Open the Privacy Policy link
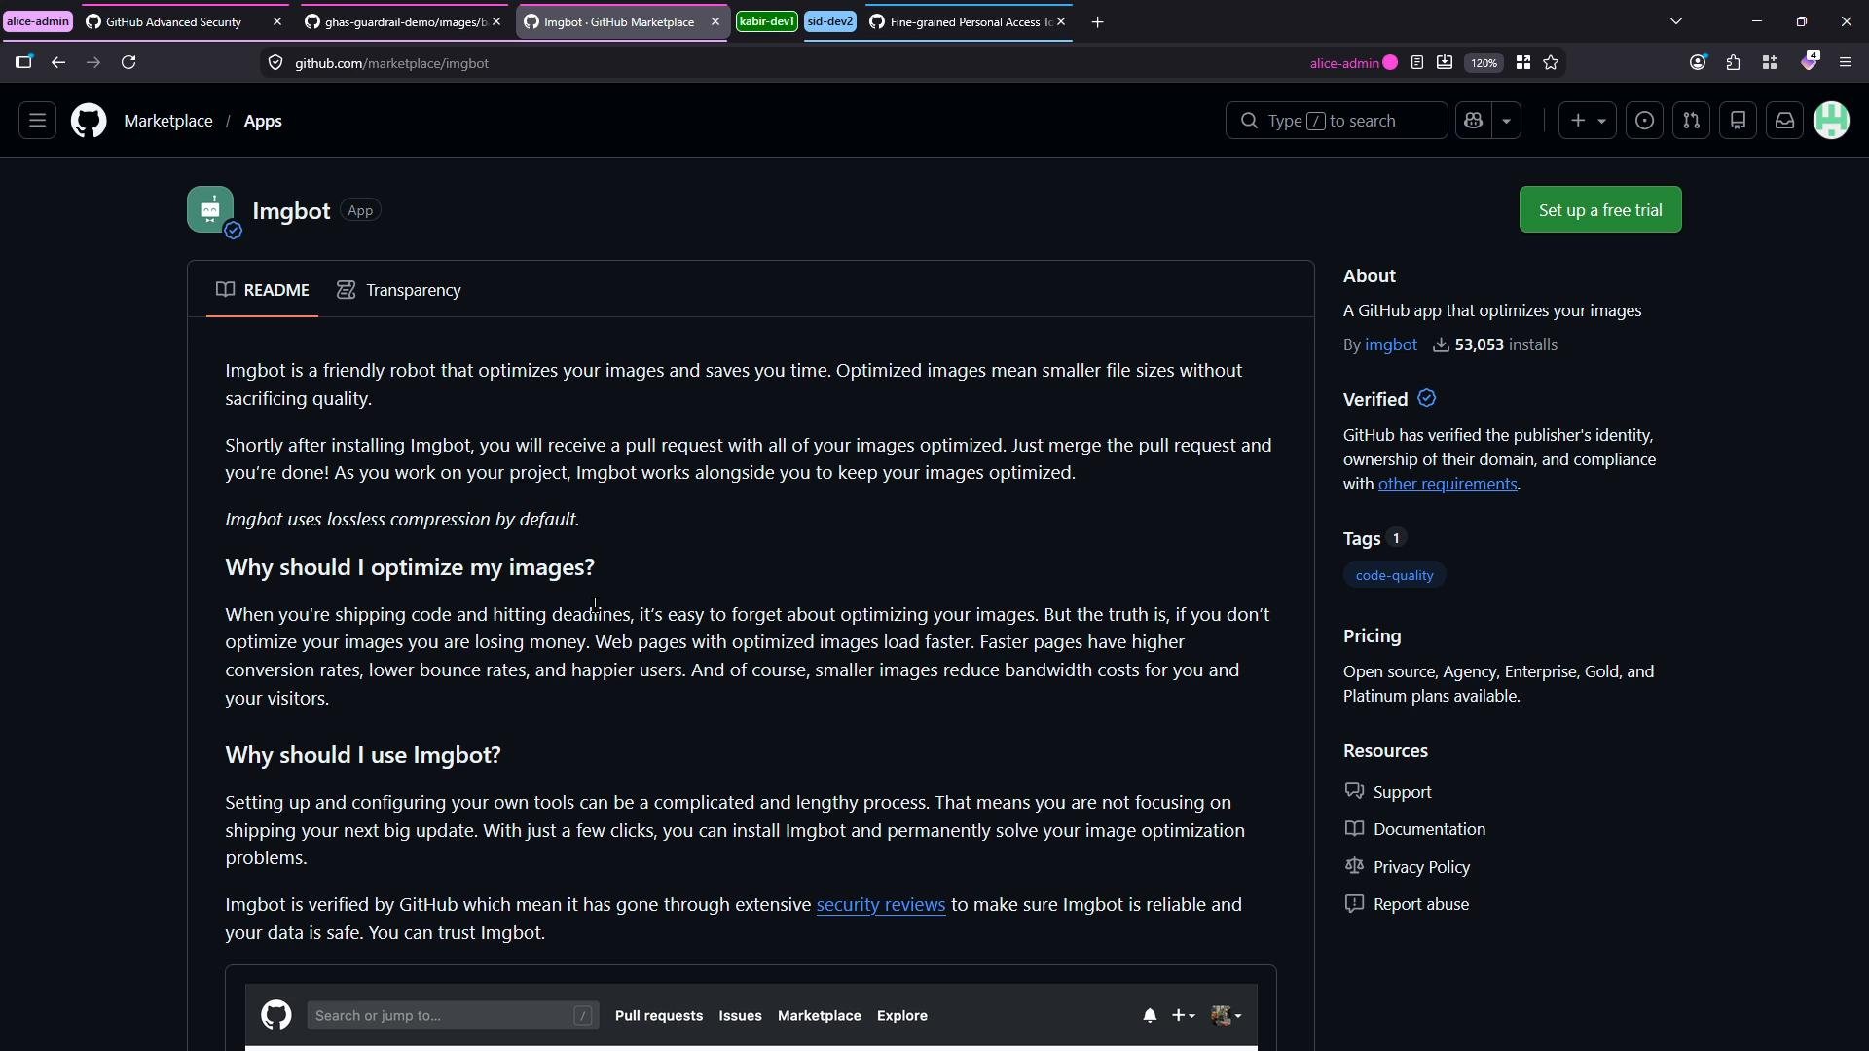Screen dimensions: 1869x1051 [x=1408, y=867]
